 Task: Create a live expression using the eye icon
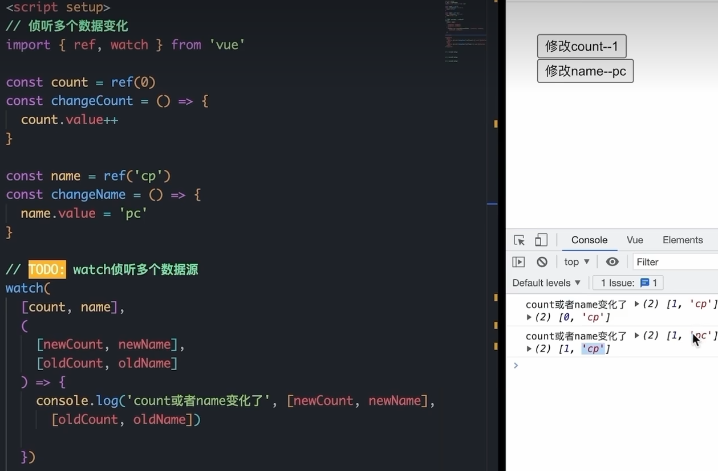click(x=612, y=261)
